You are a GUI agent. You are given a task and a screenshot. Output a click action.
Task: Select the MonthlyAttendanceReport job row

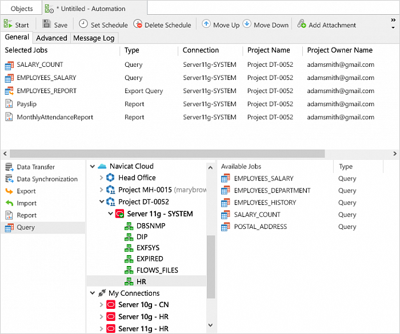200,117
